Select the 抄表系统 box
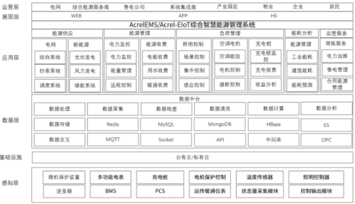 pyautogui.click(x=50, y=71)
